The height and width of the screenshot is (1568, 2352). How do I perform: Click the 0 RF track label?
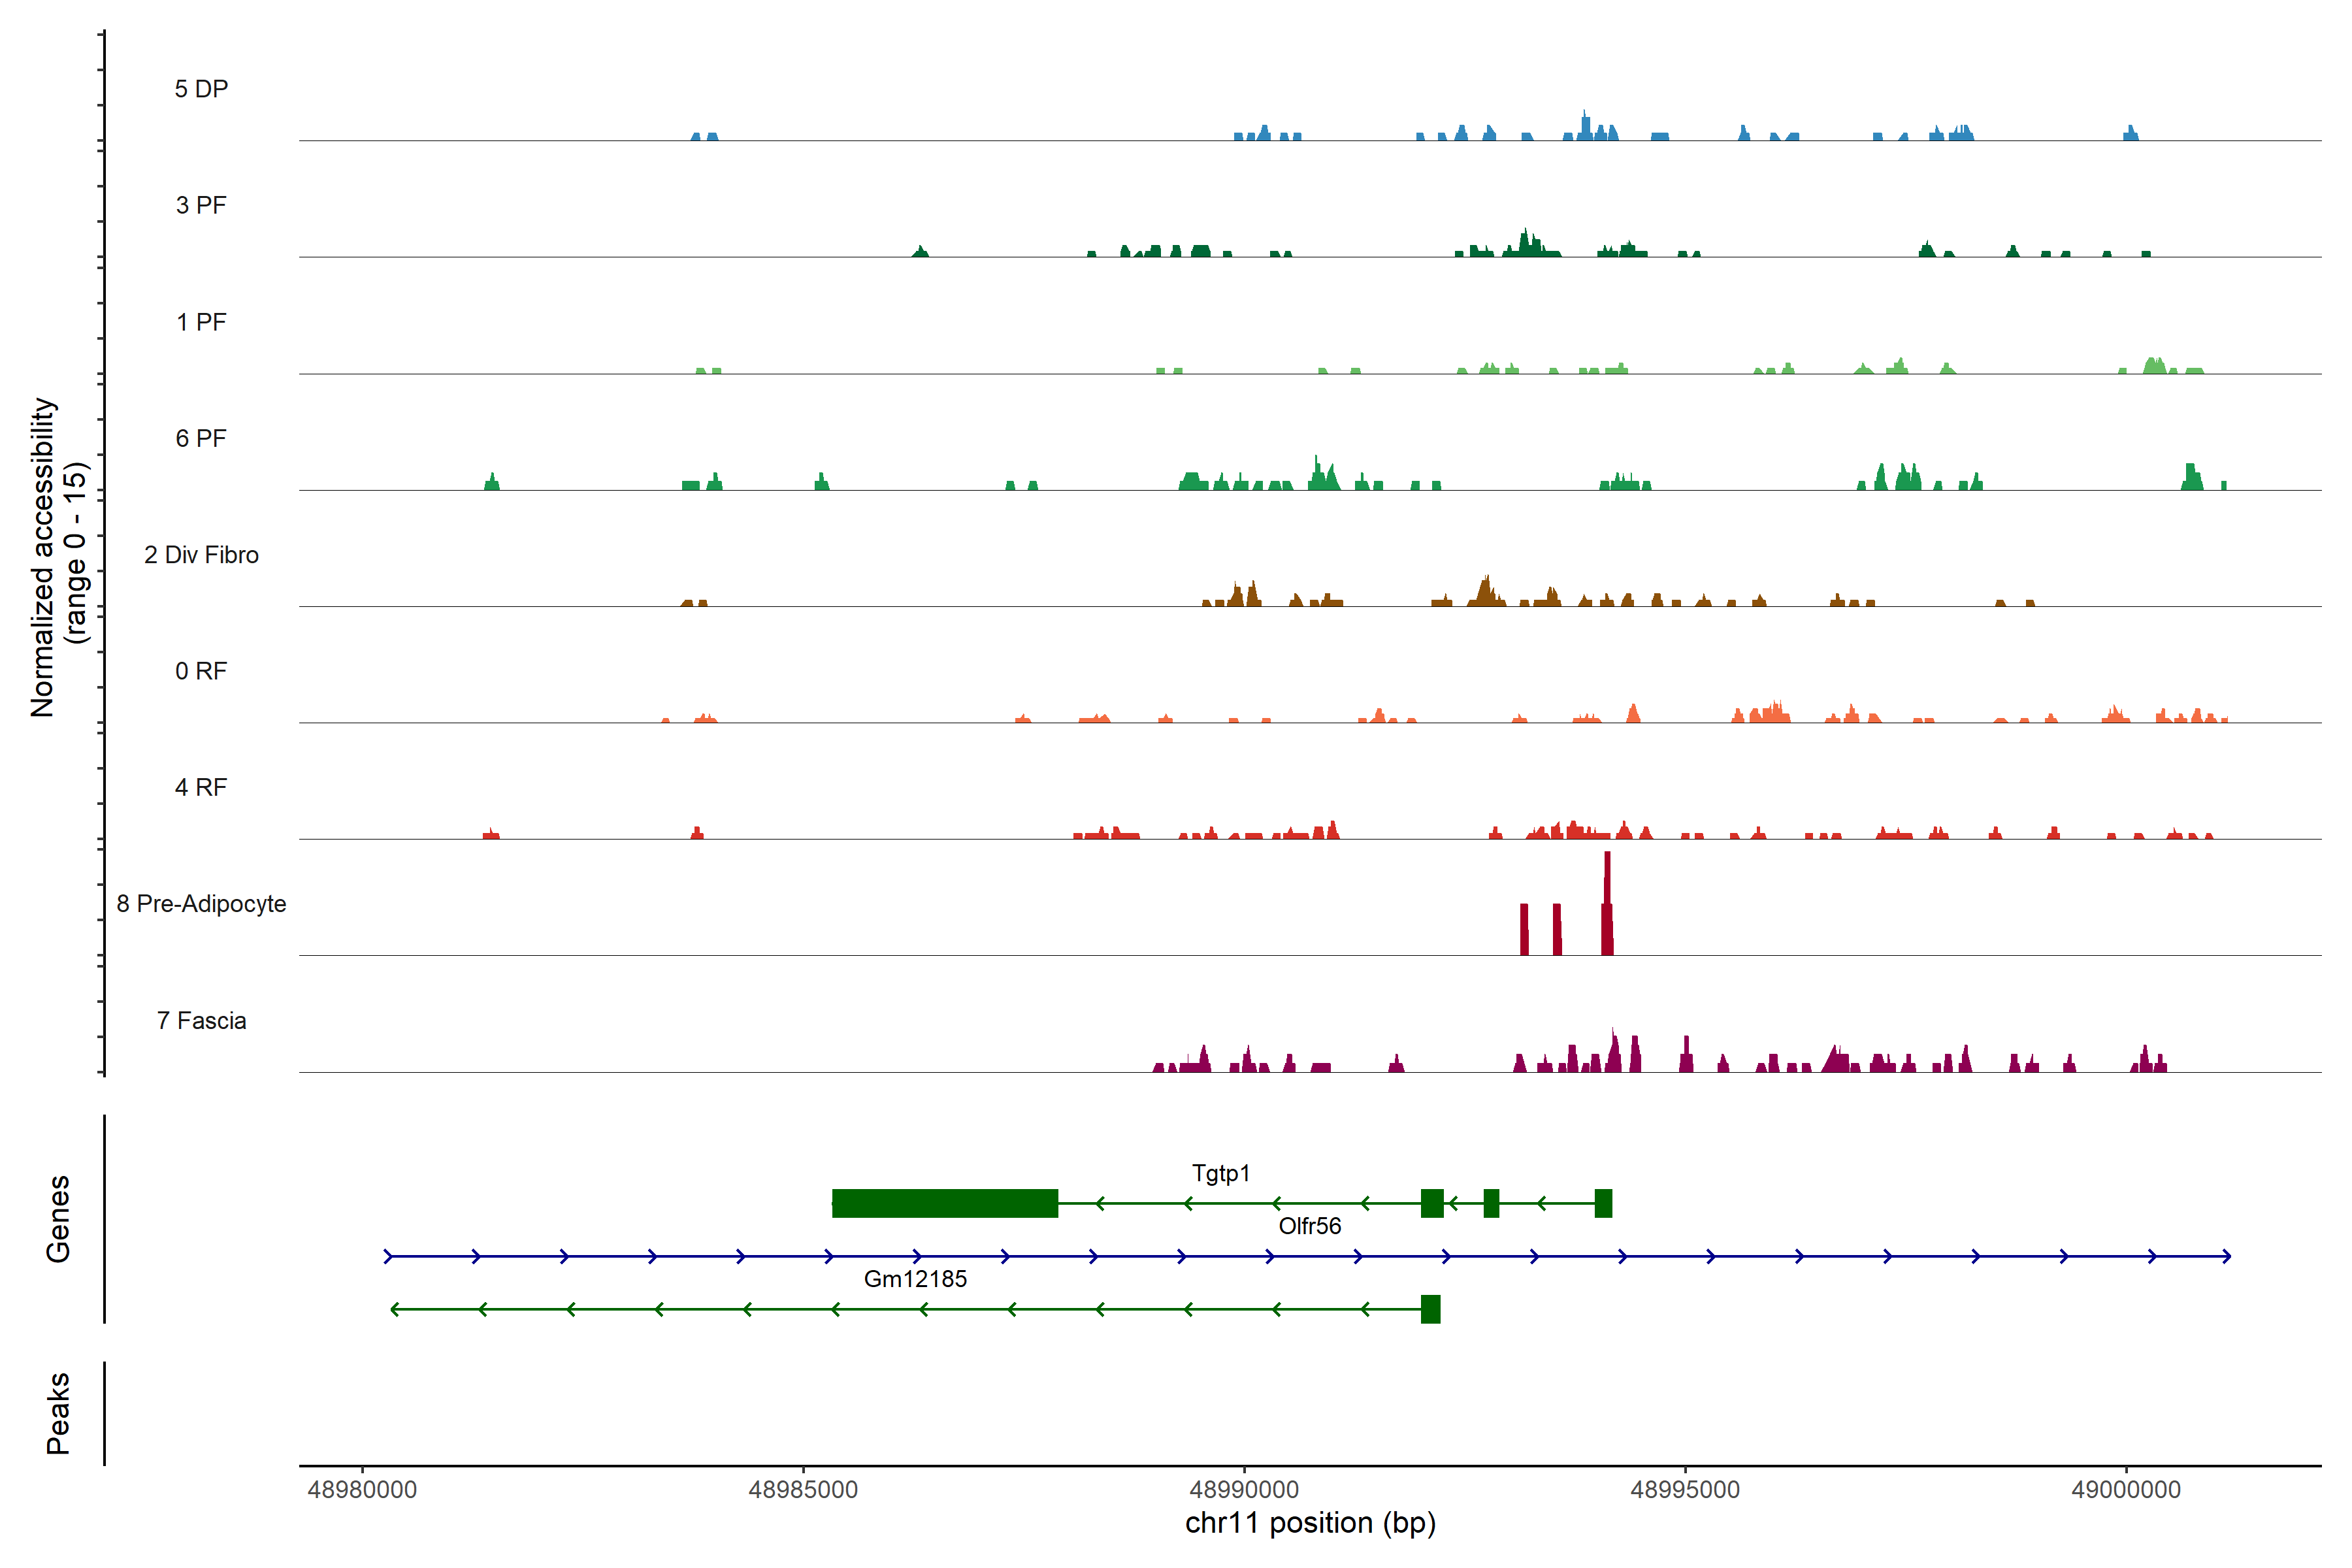click(x=201, y=671)
